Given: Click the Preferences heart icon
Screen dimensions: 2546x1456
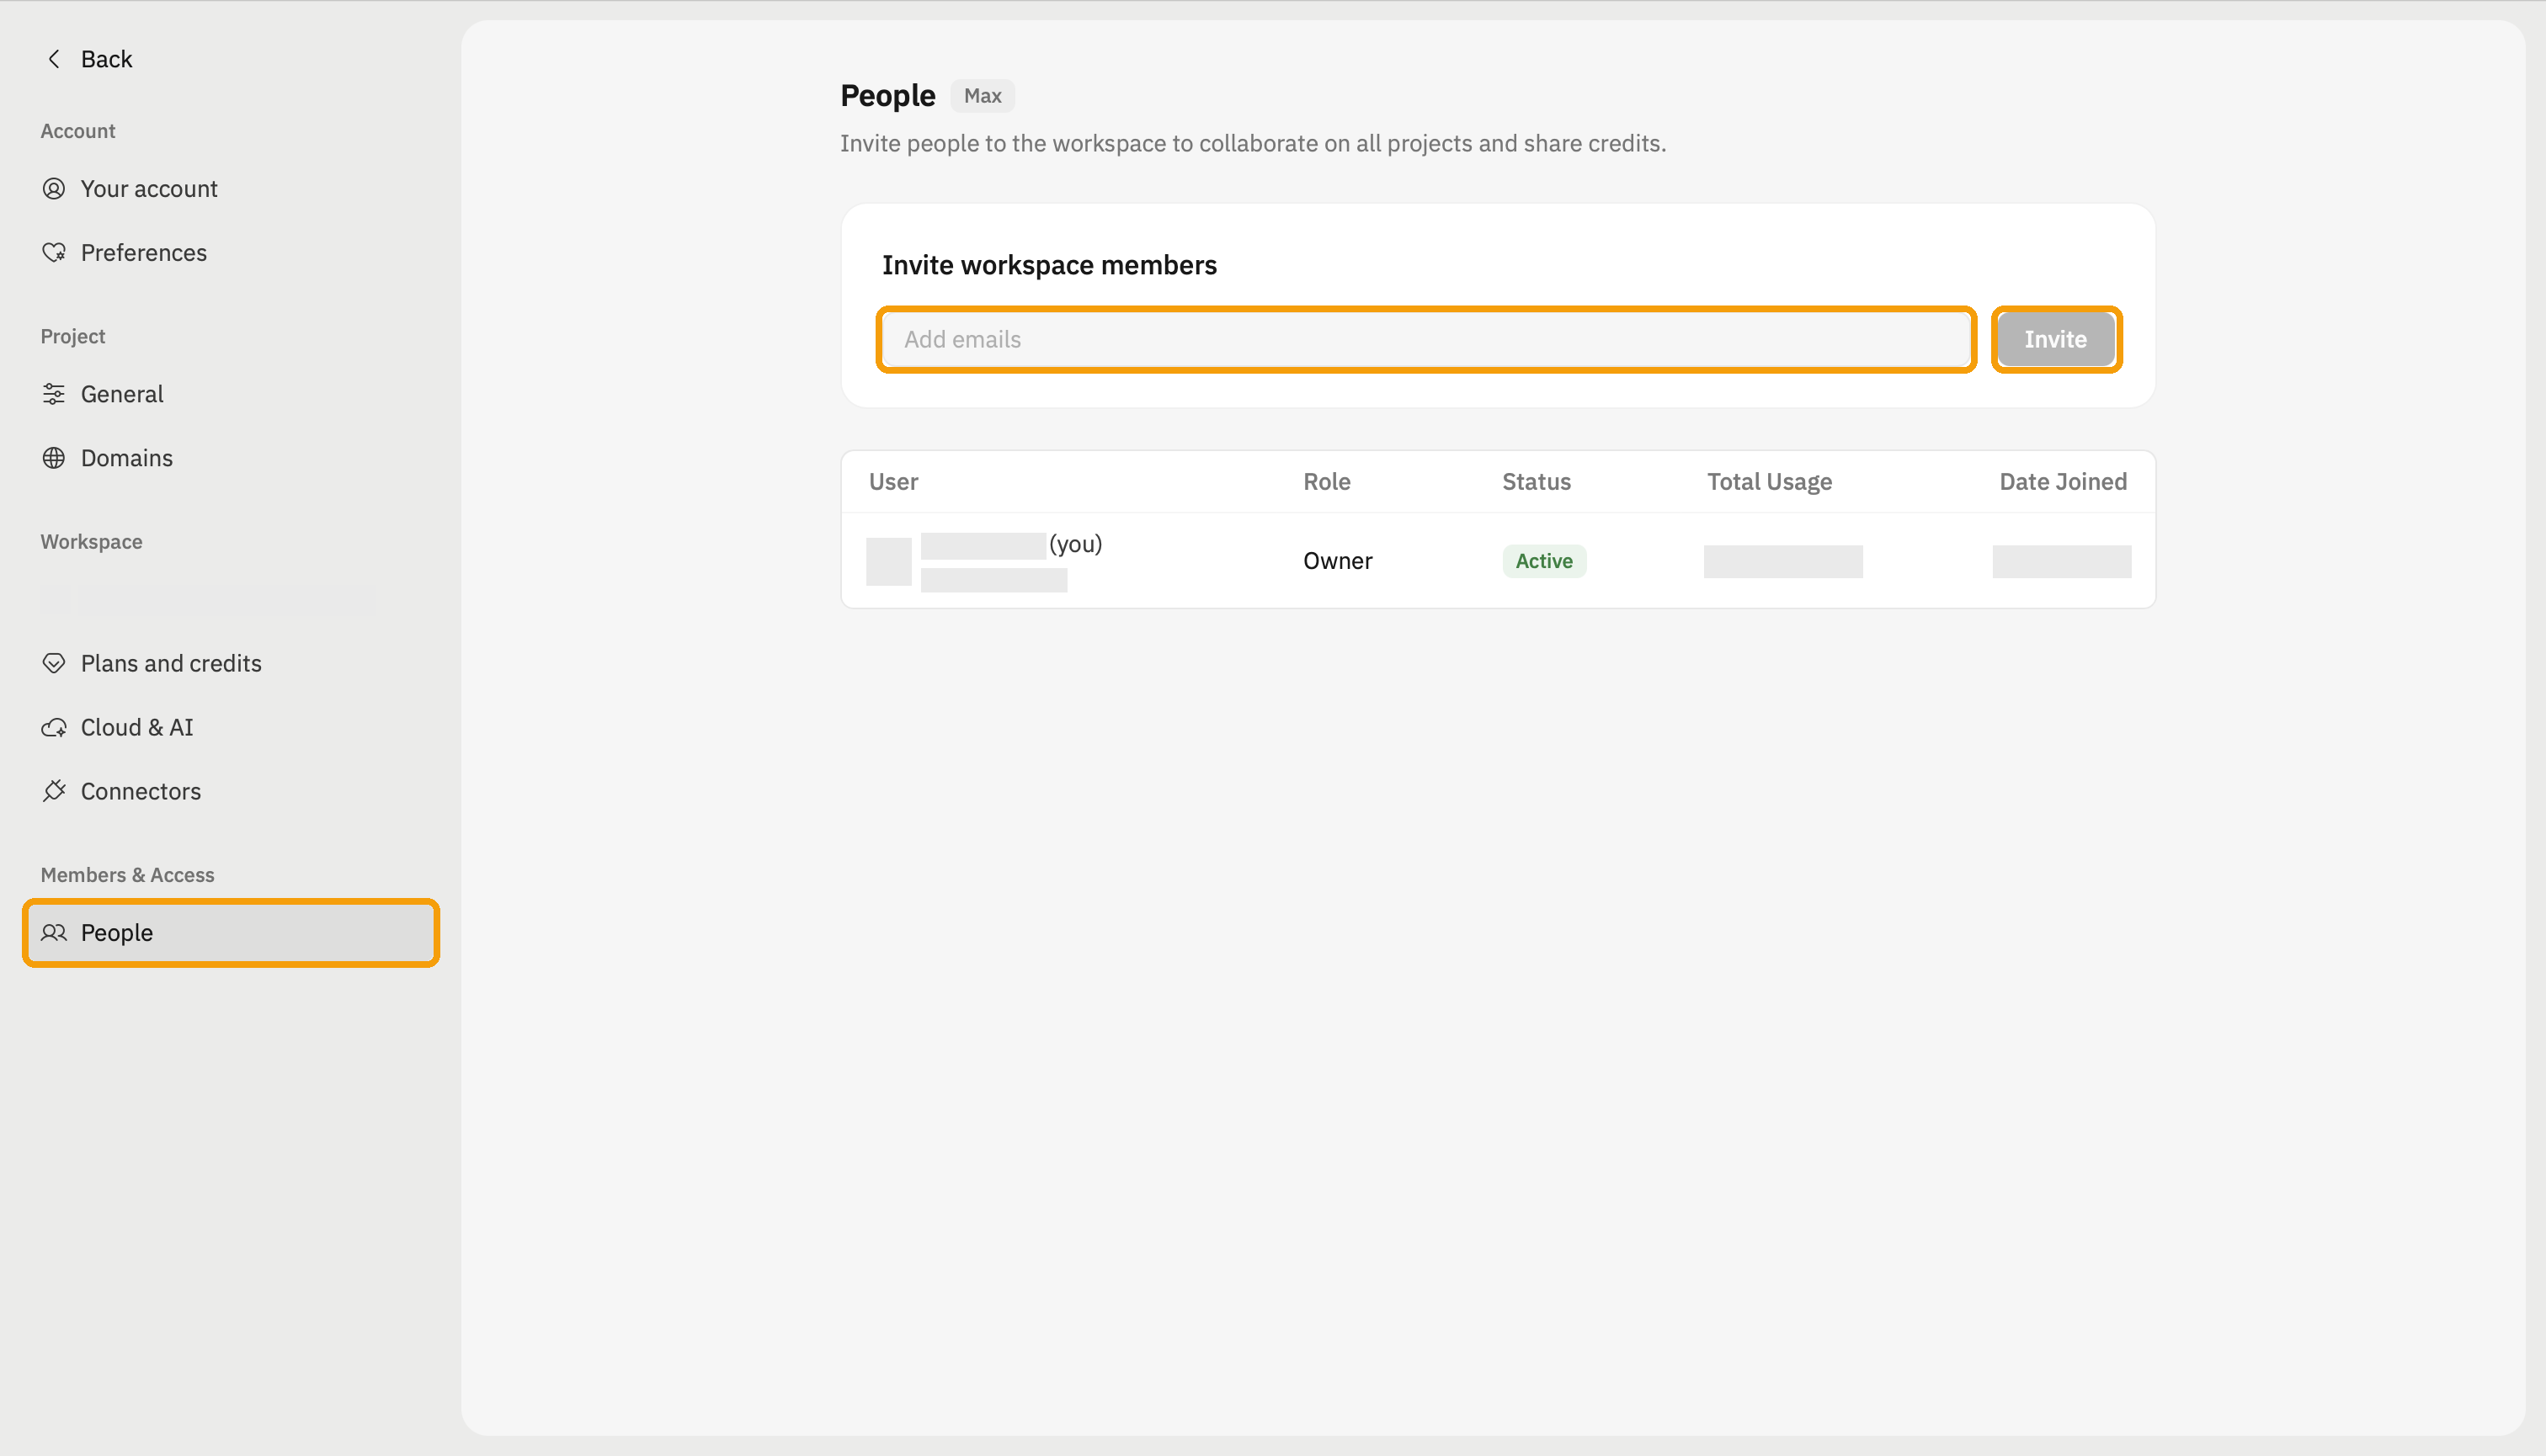Looking at the screenshot, I should coord(54,253).
